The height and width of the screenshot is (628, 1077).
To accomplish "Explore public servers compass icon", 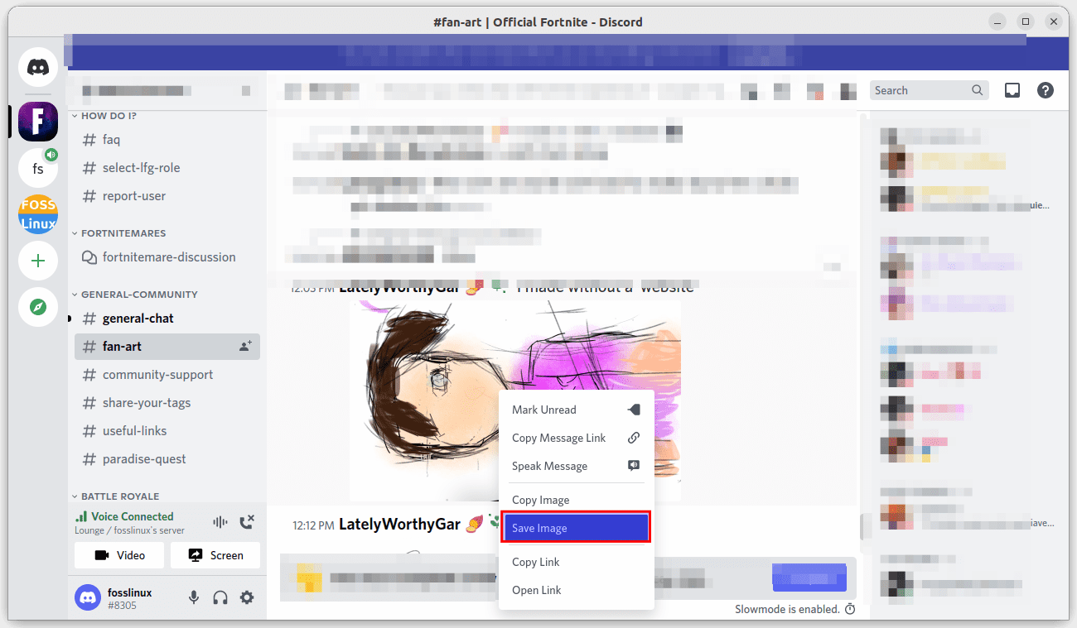I will pos(38,307).
